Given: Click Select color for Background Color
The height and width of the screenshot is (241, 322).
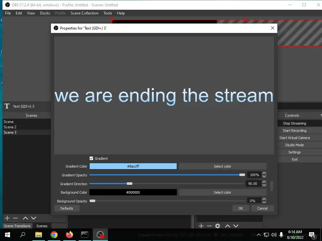Looking at the screenshot, I should (x=222, y=192).
